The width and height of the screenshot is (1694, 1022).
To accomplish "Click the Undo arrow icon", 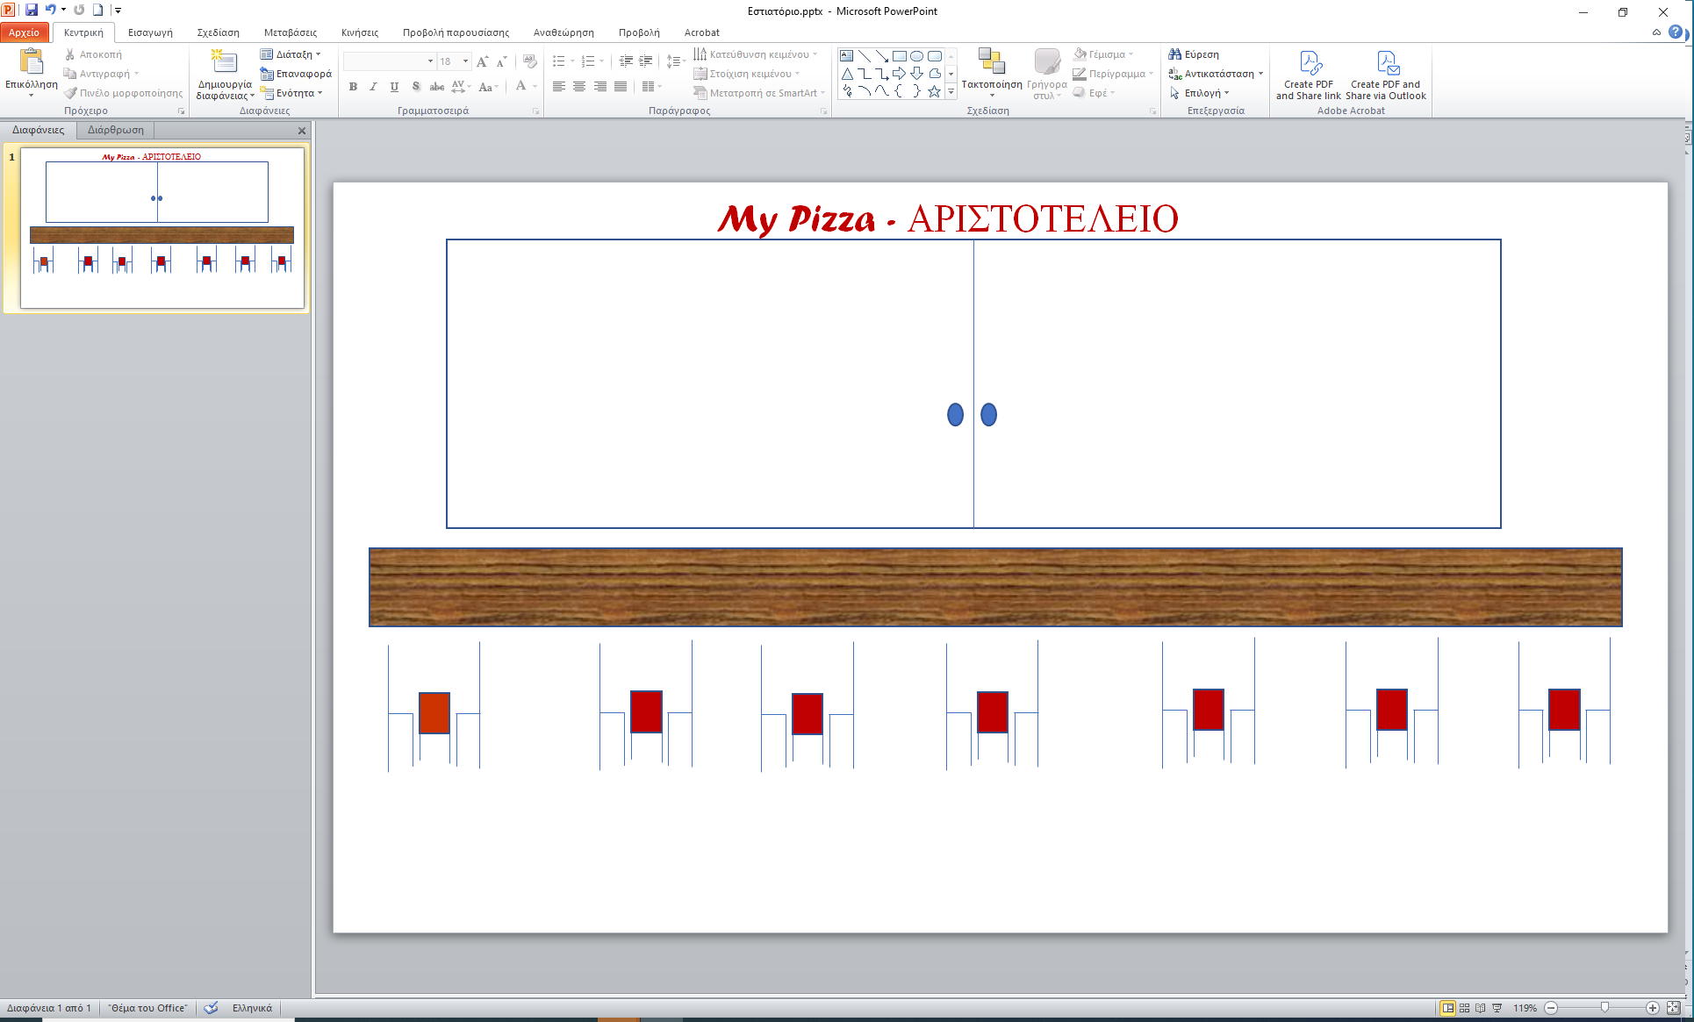I will coord(50,10).
